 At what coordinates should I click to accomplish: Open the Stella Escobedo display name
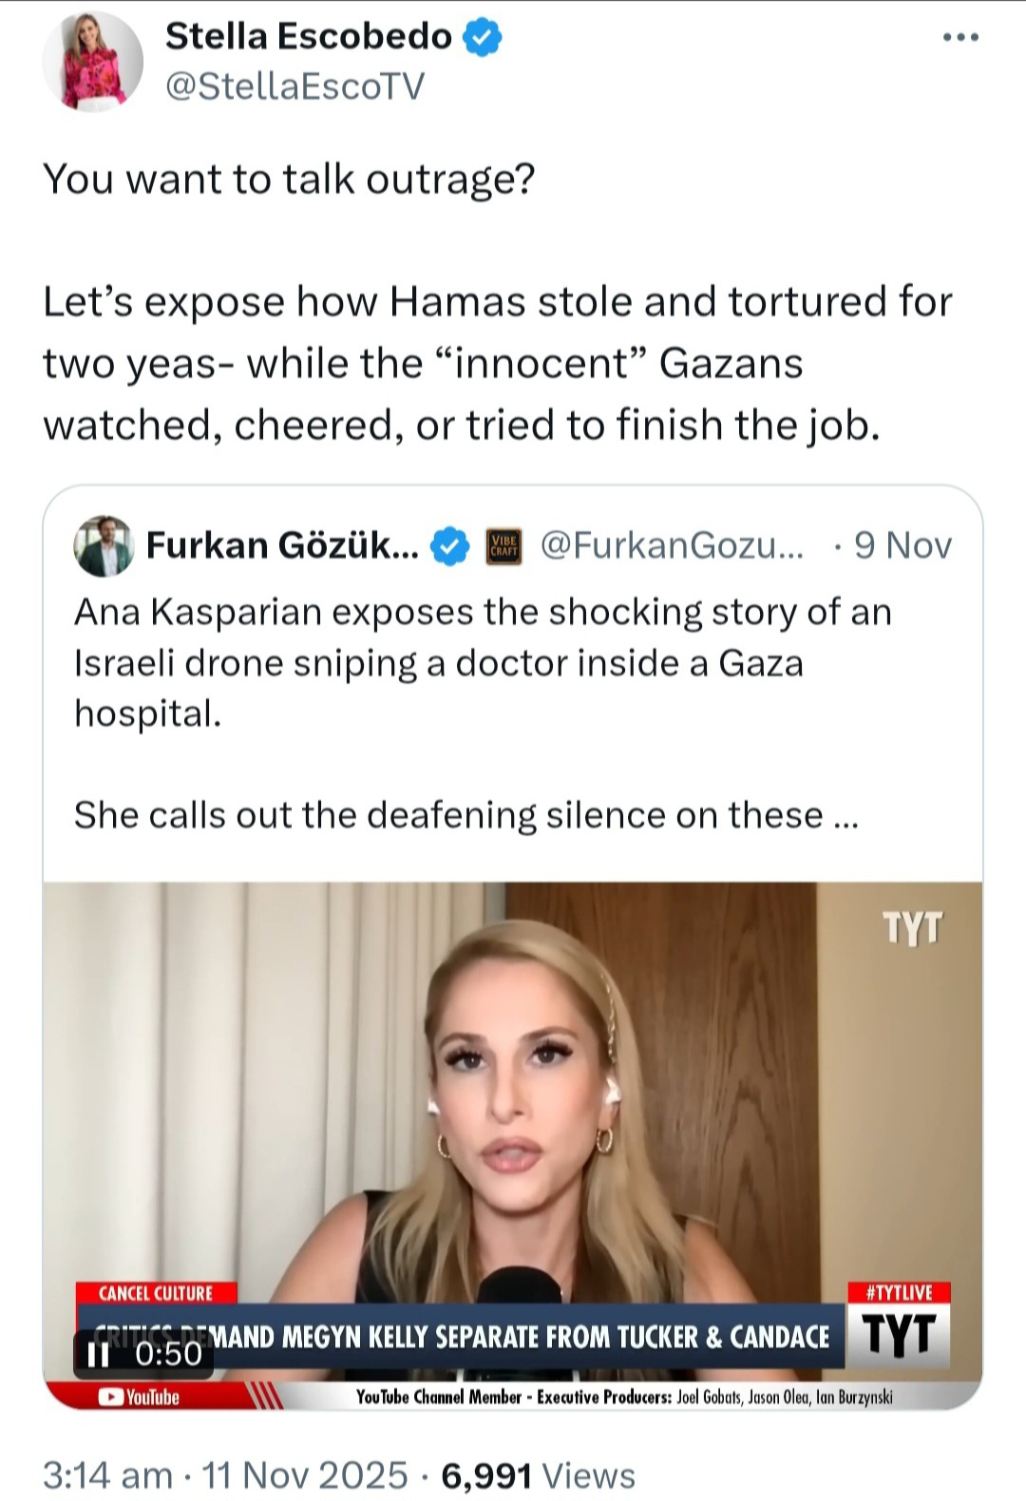coord(309,36)
